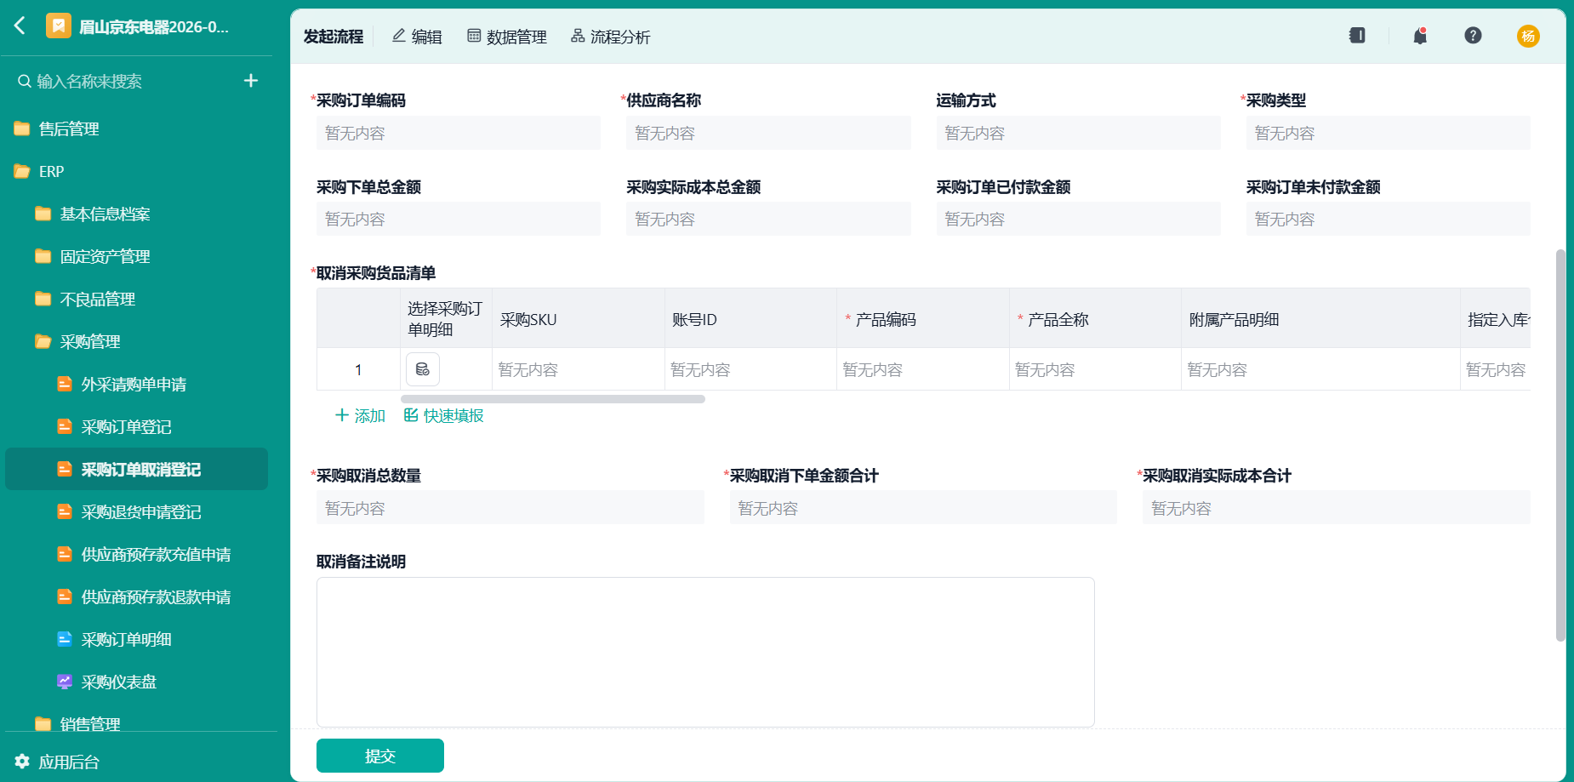Click the 运输方式 field

(1078, 134)
